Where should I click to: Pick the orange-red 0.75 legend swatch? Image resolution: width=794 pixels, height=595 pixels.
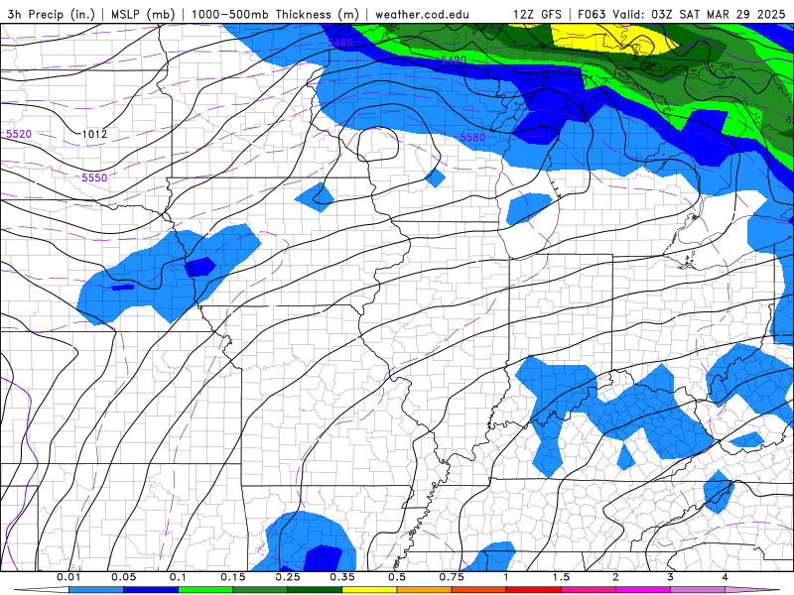coord(479,590)
